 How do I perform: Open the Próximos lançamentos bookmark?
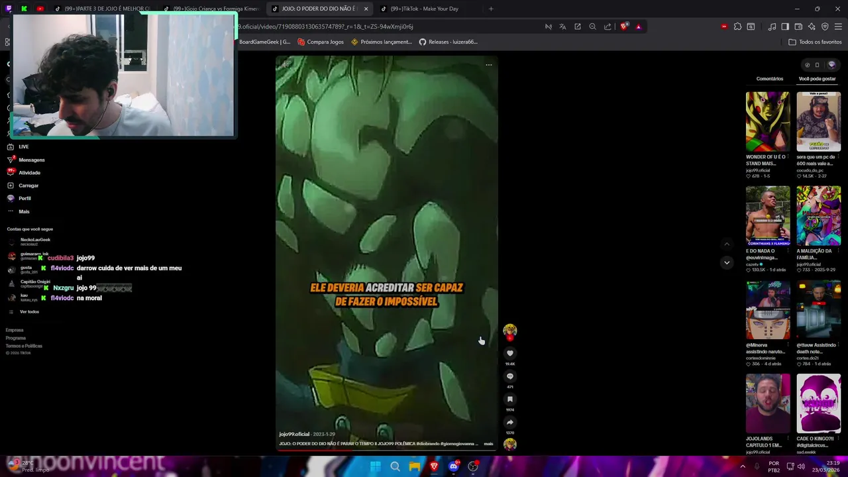click(382, 42)
